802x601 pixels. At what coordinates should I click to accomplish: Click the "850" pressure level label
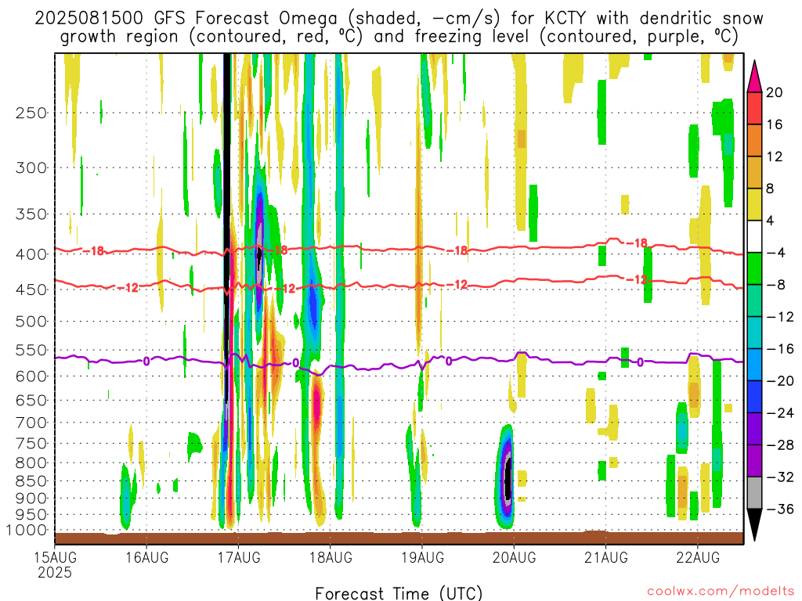coord(31,481)
